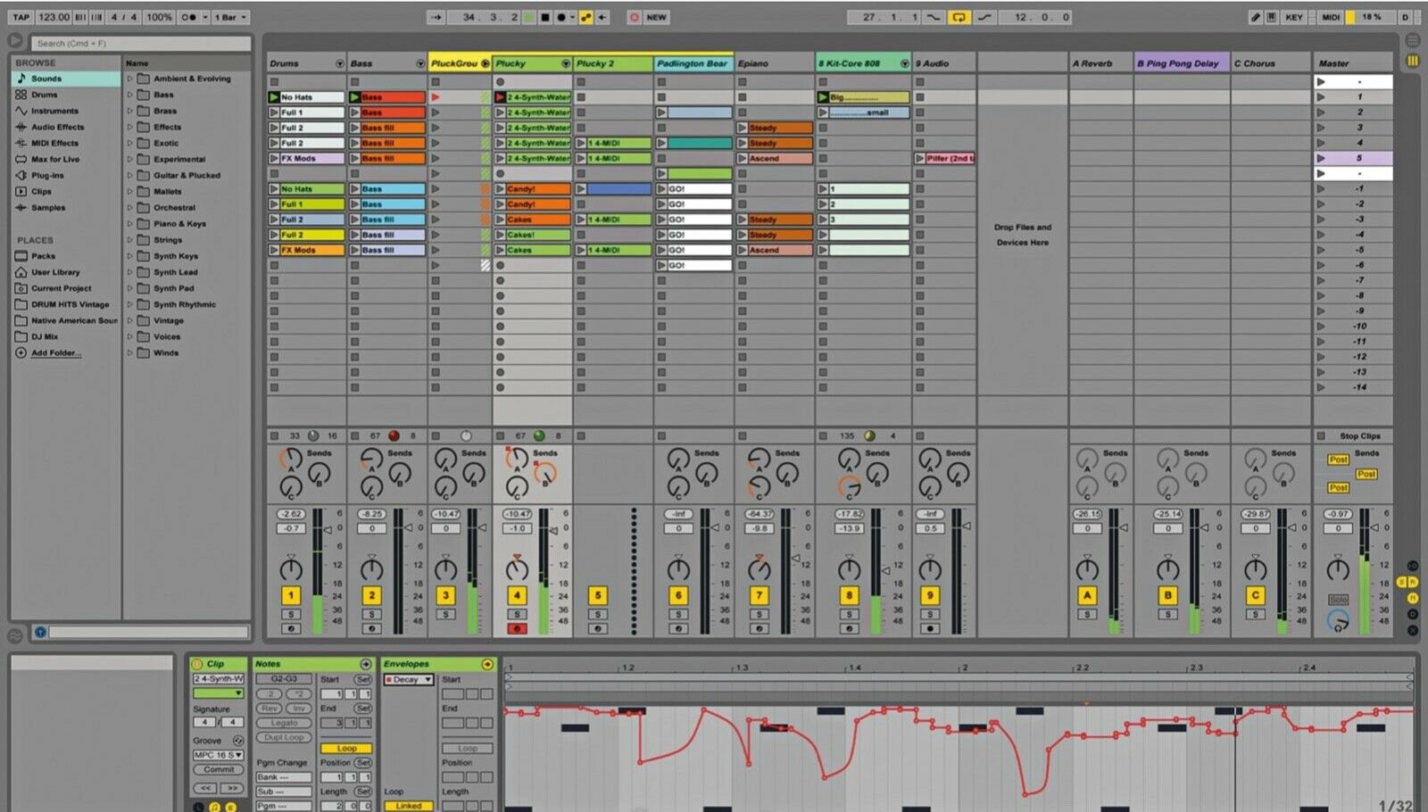Image resolution: width=1428 pixels, height=812 pixels.
Task: Toggle the I-O section show button
Action: pyautogui.click(x=1413, y=566)
